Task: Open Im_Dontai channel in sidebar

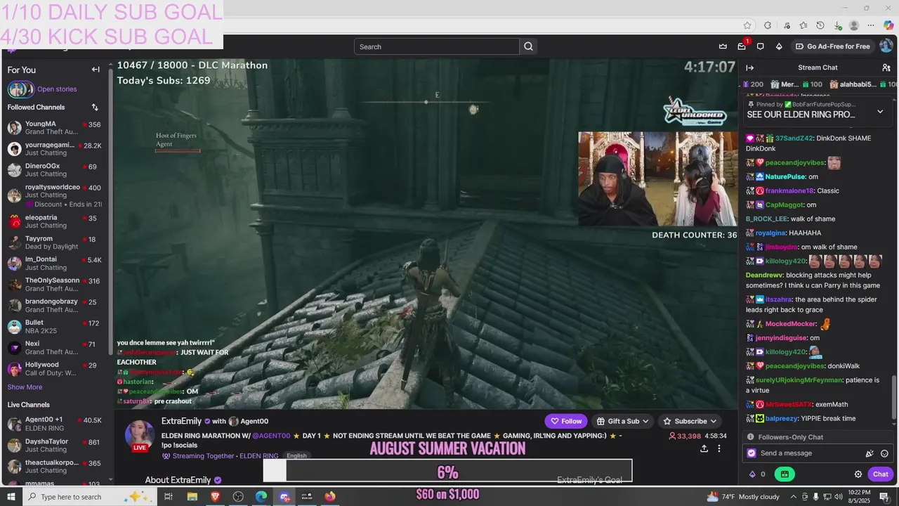Action: 55,264
